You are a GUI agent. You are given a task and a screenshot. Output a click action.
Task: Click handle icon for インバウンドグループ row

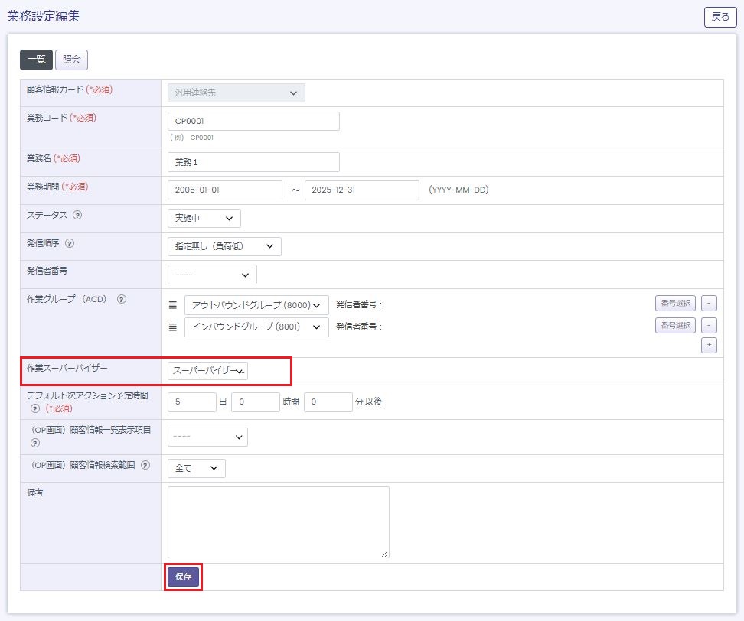coord(173,327)
